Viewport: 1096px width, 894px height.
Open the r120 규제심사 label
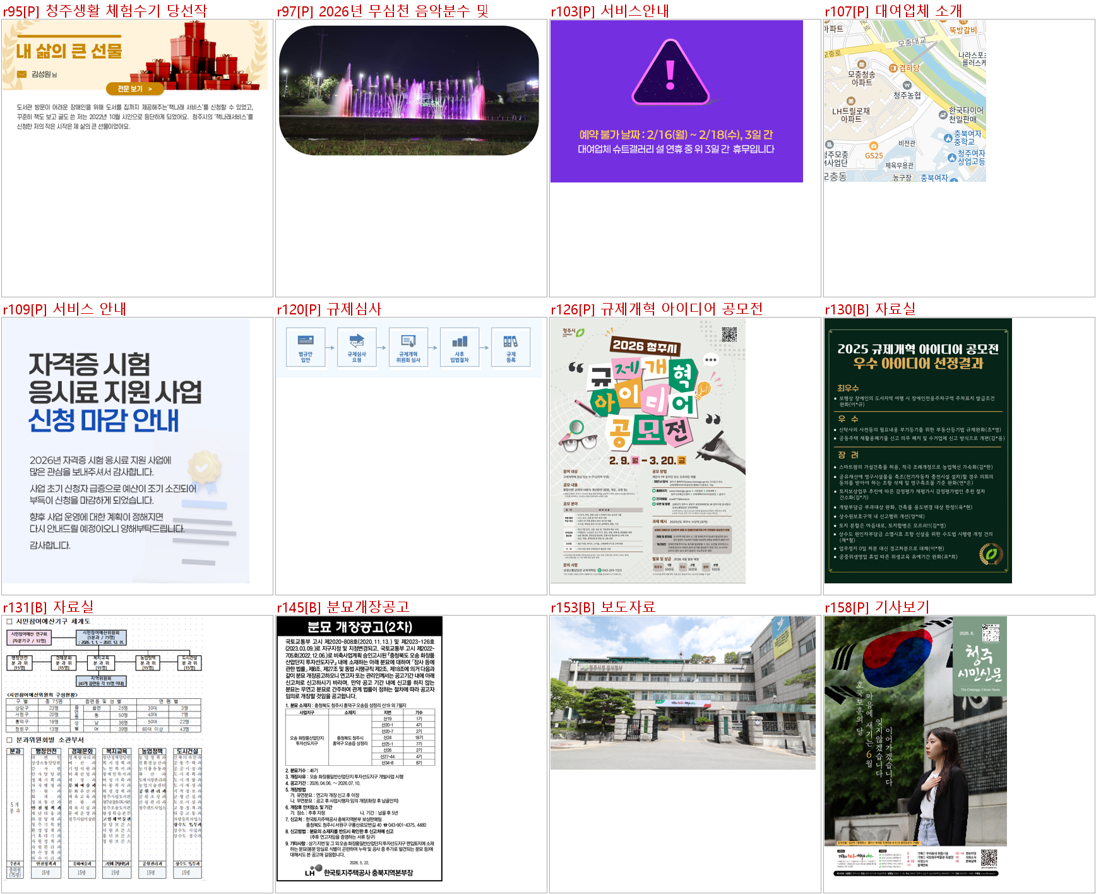329,309
